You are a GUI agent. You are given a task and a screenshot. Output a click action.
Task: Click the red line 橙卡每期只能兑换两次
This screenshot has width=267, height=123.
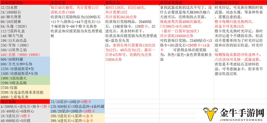click(x=234, y=22)
